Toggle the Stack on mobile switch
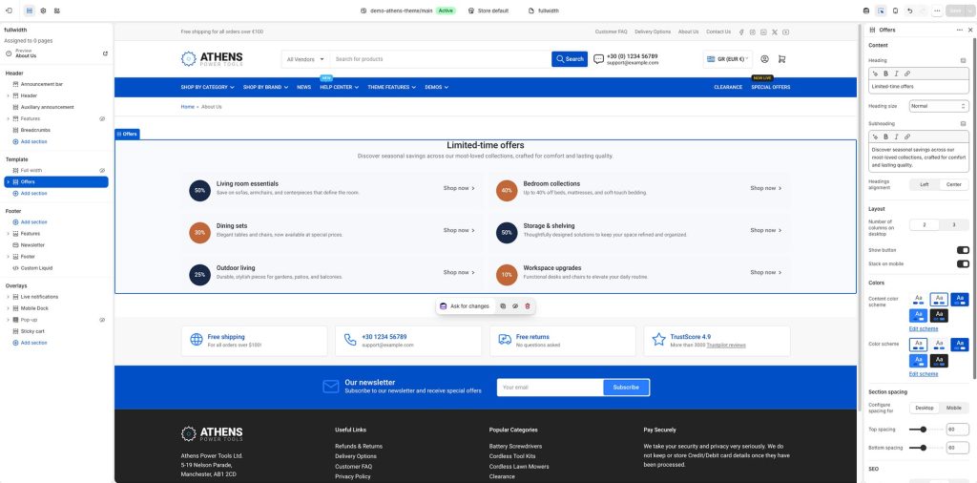Viewport: 977px width, 483px height. 963,263
